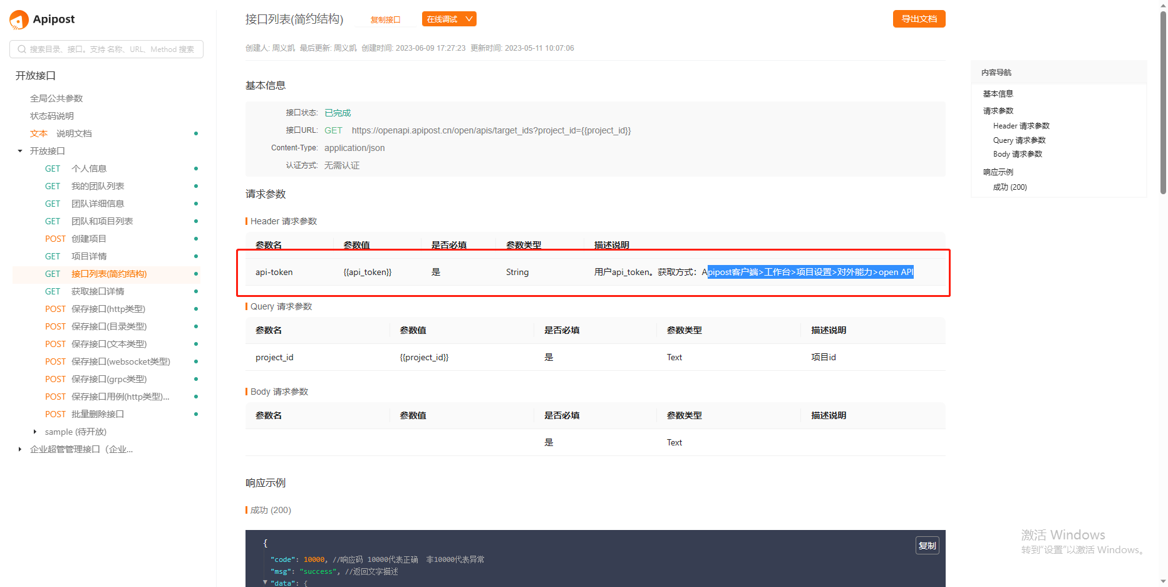Click application/json content type value

[354, 148]
